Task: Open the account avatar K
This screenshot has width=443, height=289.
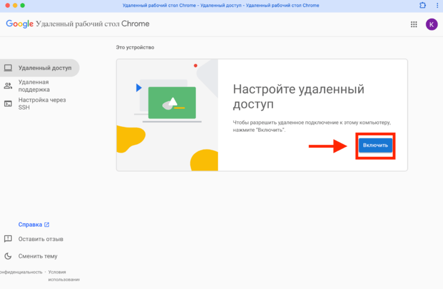Action: pos(432,25)
